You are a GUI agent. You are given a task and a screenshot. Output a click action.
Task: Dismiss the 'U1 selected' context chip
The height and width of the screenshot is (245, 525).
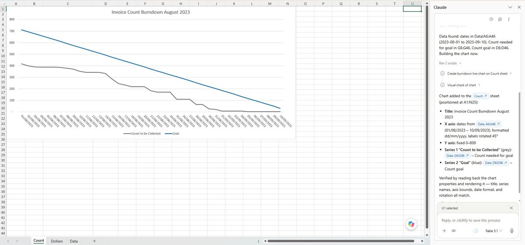[x=511, y=208]
